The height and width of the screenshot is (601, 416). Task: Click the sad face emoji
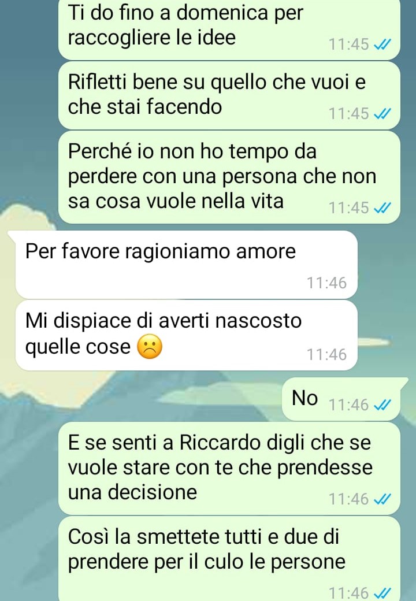click(150, 347)
